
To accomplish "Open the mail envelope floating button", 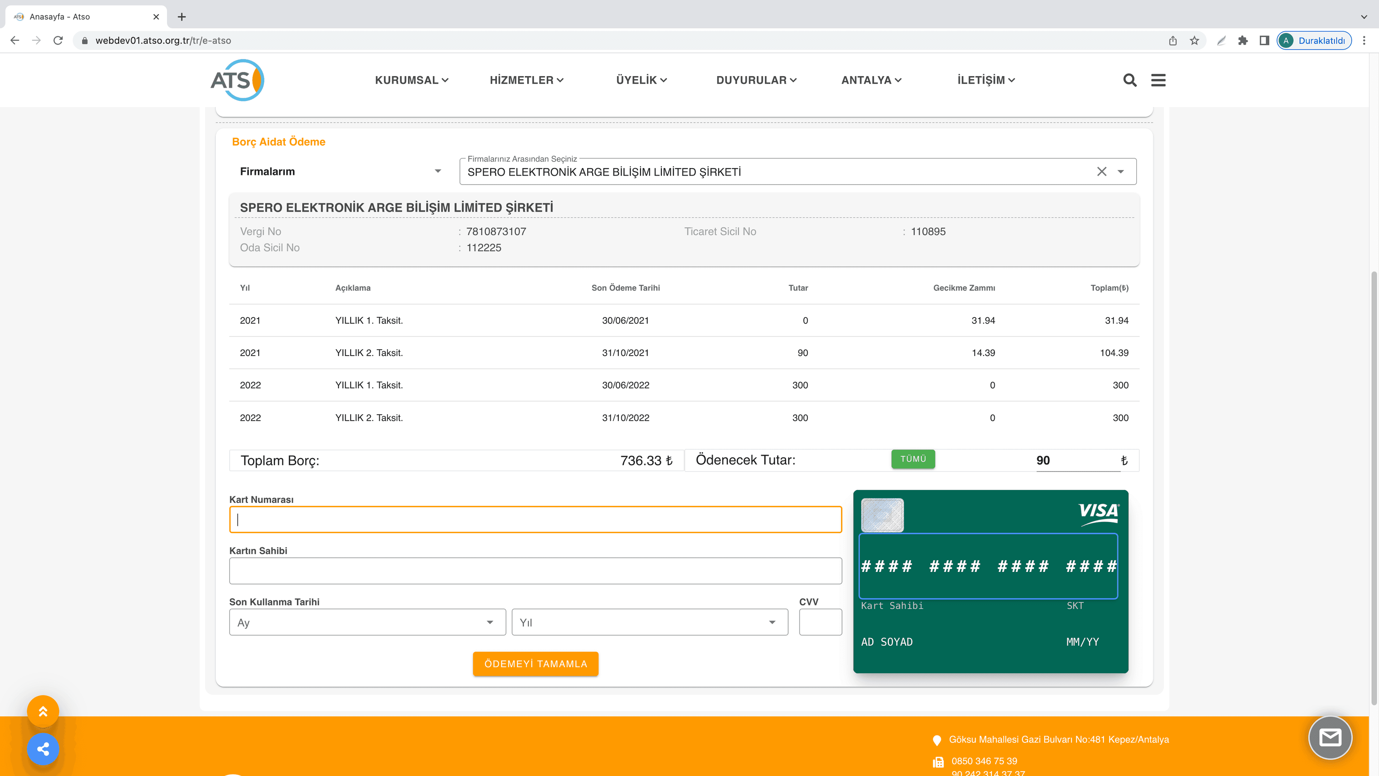I will tap(1330, 738).
